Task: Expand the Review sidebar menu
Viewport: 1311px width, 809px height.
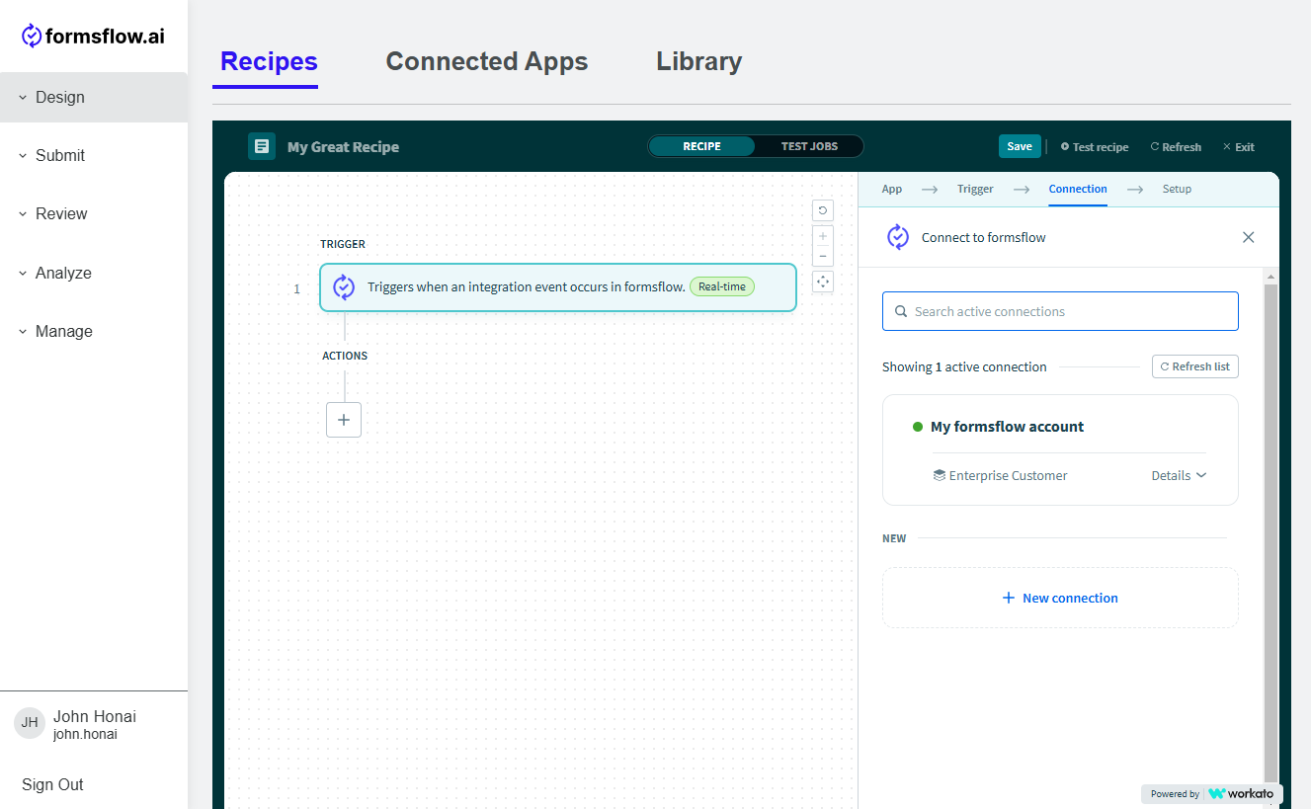Action: tap(94, 213)
